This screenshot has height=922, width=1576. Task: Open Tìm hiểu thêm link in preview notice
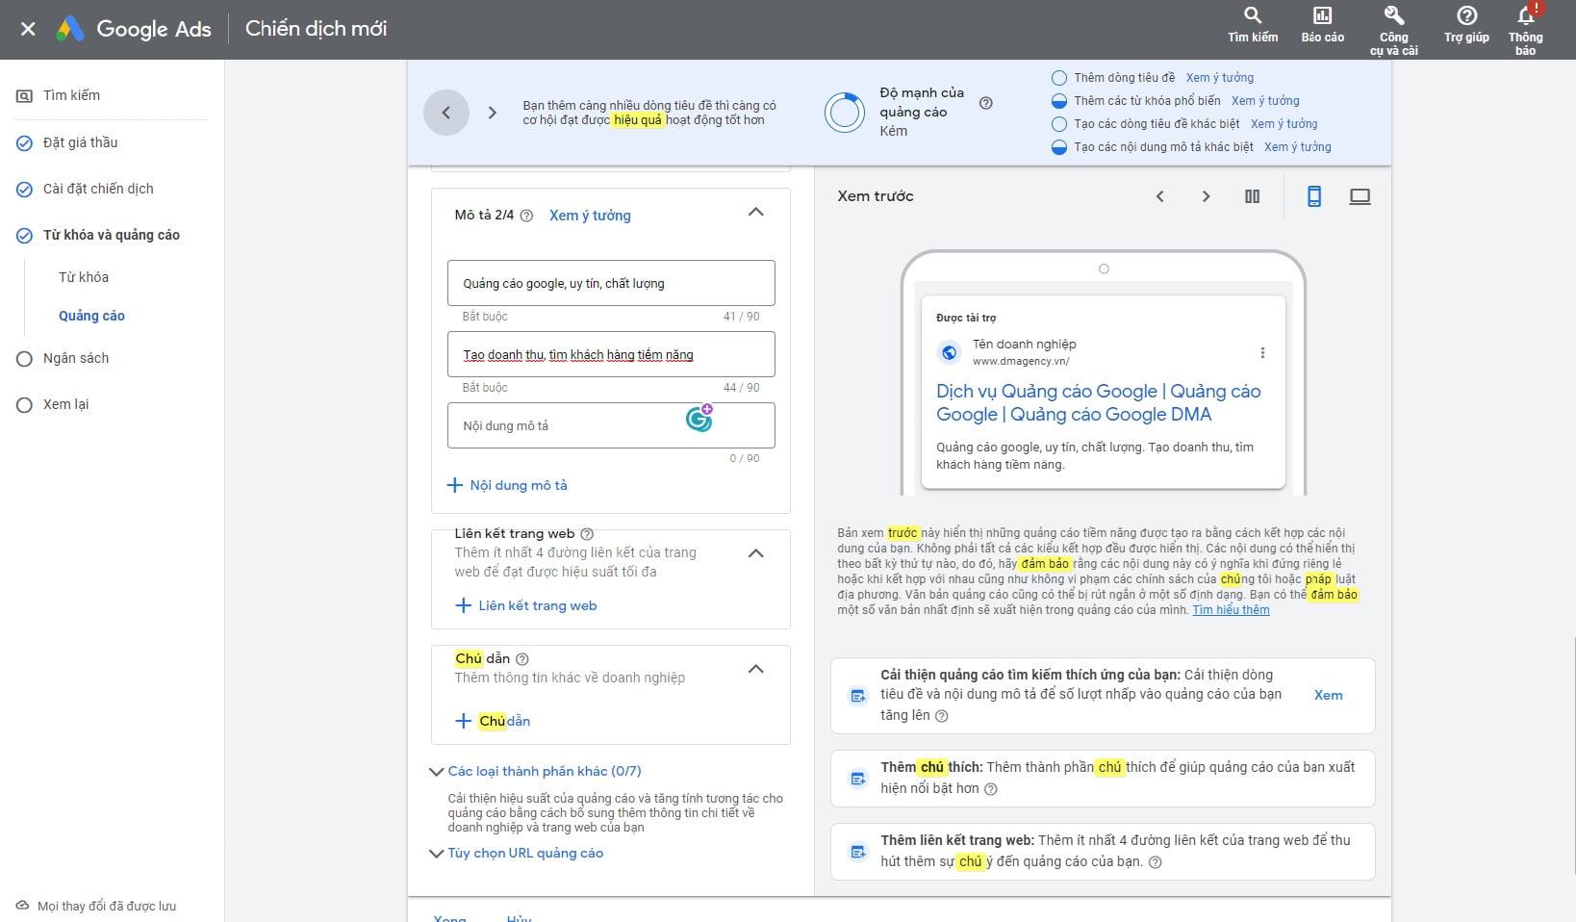click(x=1231, y=610)
